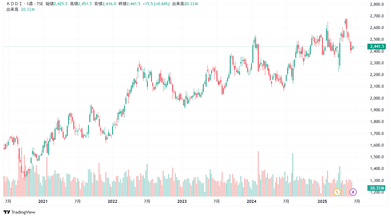Click the orange S split event marker
The height and width of the screenshot is (218, 391).
(x=337, y=192)
